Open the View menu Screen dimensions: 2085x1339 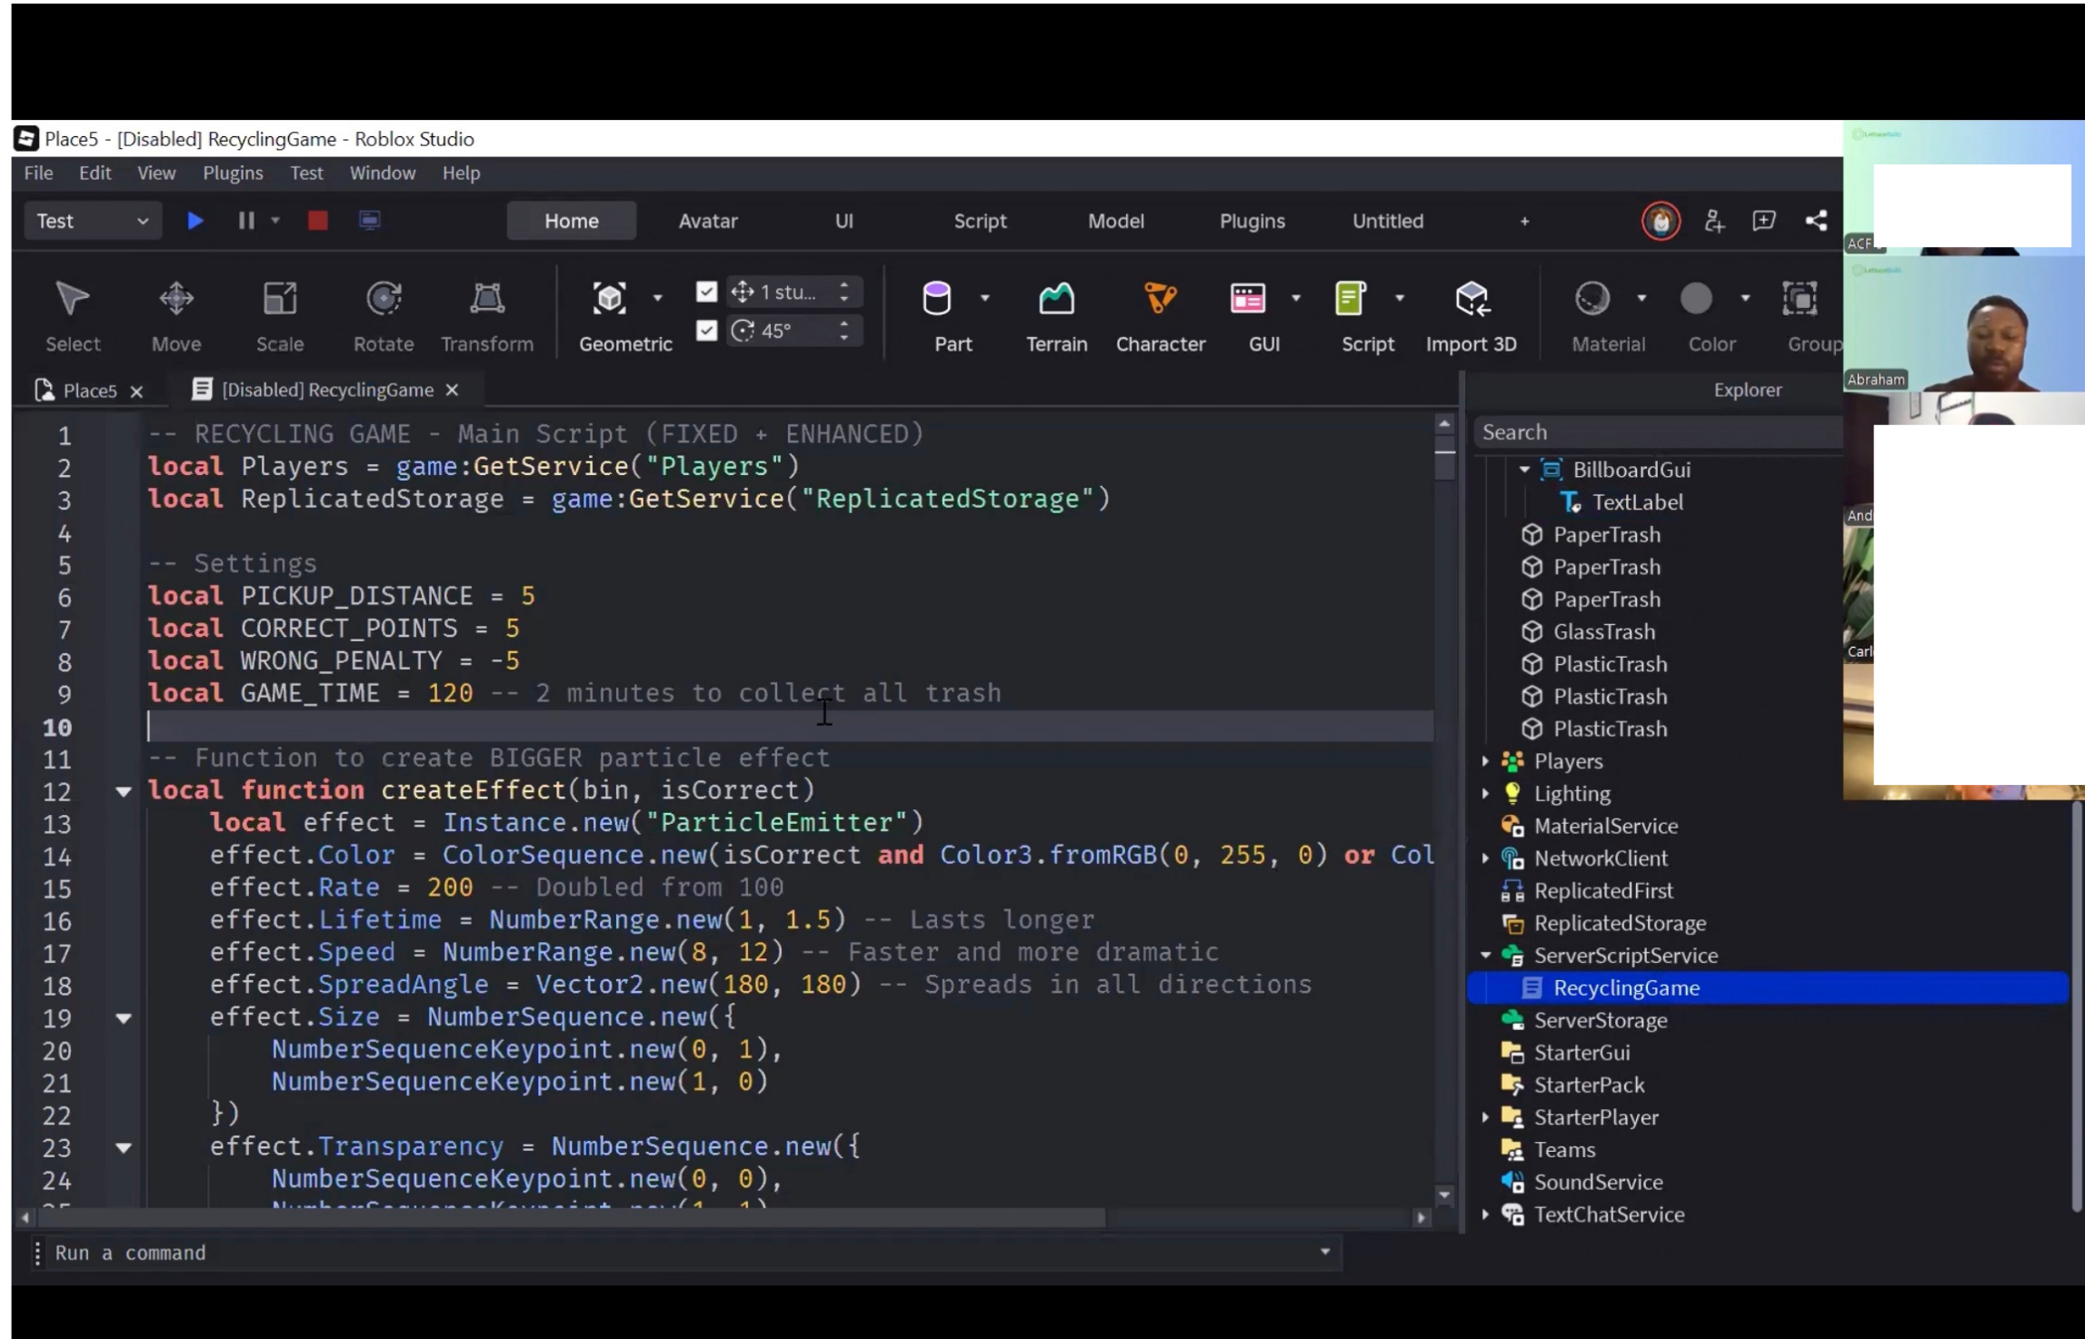coord(156,173)
